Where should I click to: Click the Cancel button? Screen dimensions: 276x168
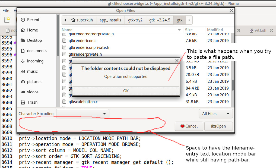[x=189, y=126]
